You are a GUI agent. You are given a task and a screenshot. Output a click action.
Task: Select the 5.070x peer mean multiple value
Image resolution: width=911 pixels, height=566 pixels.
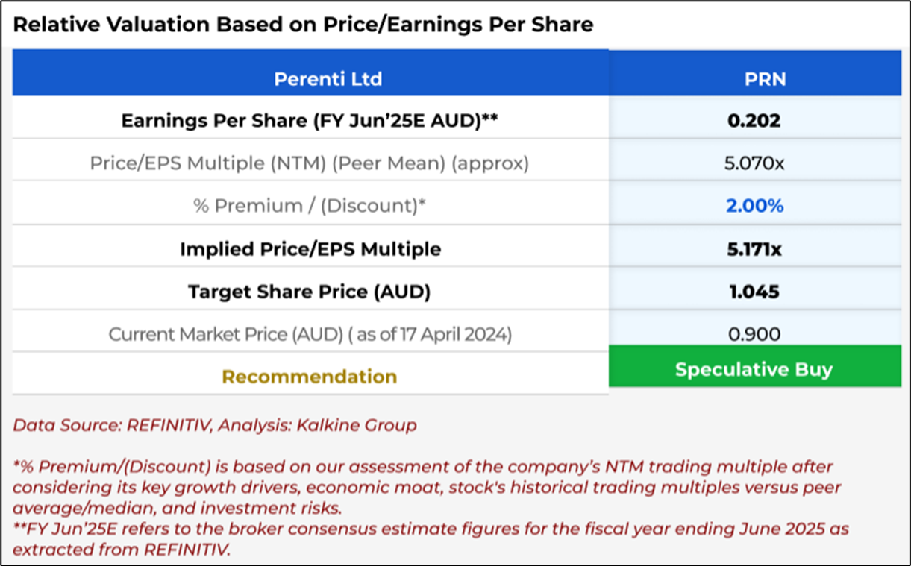(754, 163)
